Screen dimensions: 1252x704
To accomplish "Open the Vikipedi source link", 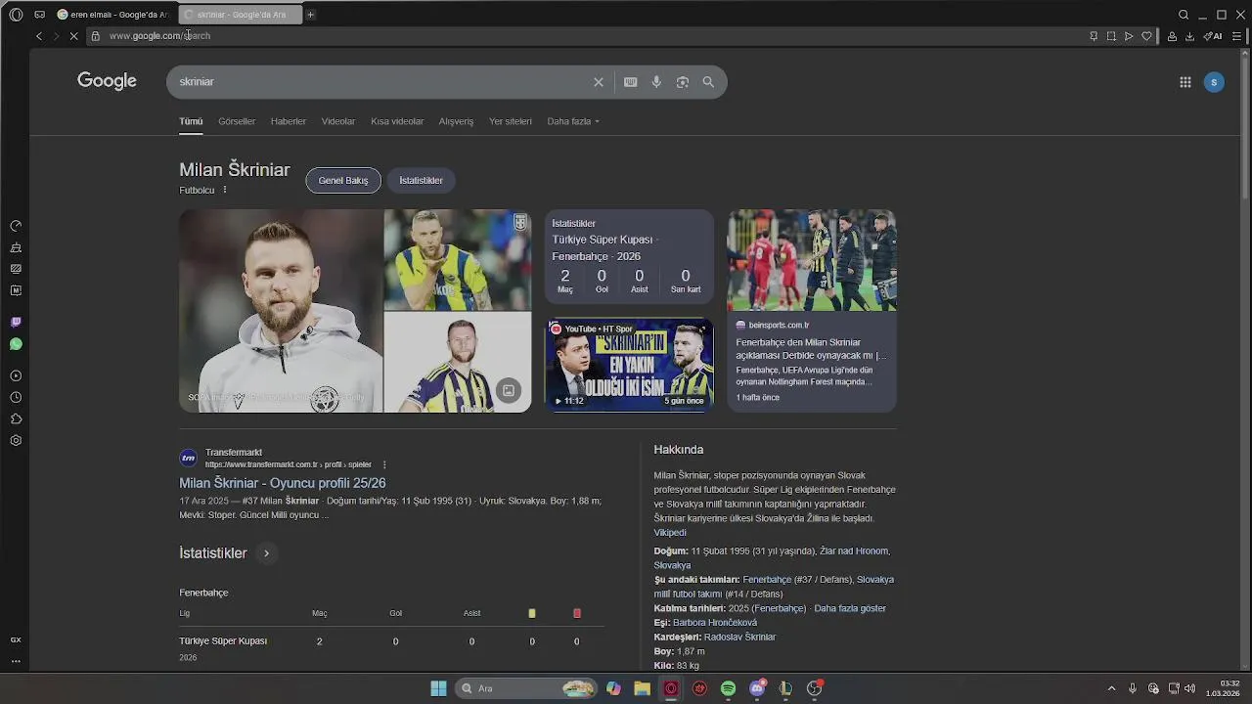I will (x=670, y=533).
